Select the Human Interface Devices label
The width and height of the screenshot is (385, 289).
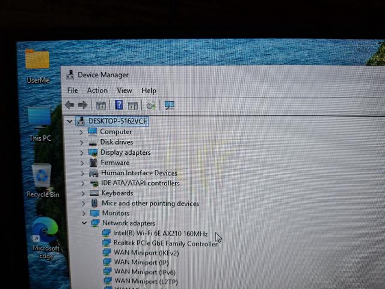pyautogui.click(x=139, y=173)
